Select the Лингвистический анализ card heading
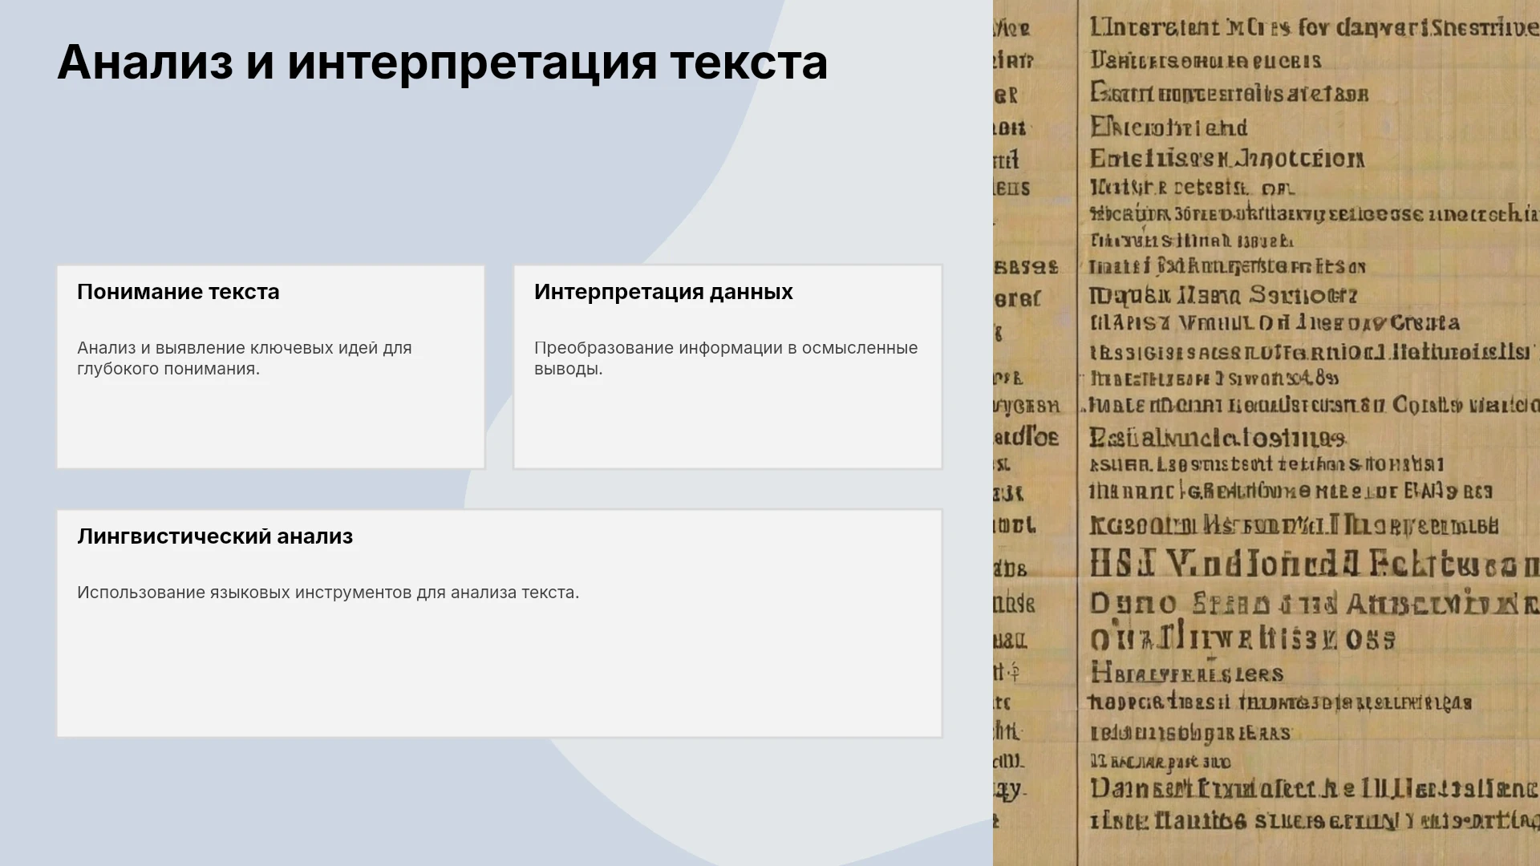The width and height of the screenshot is (1540, 866). click(215, 536)
